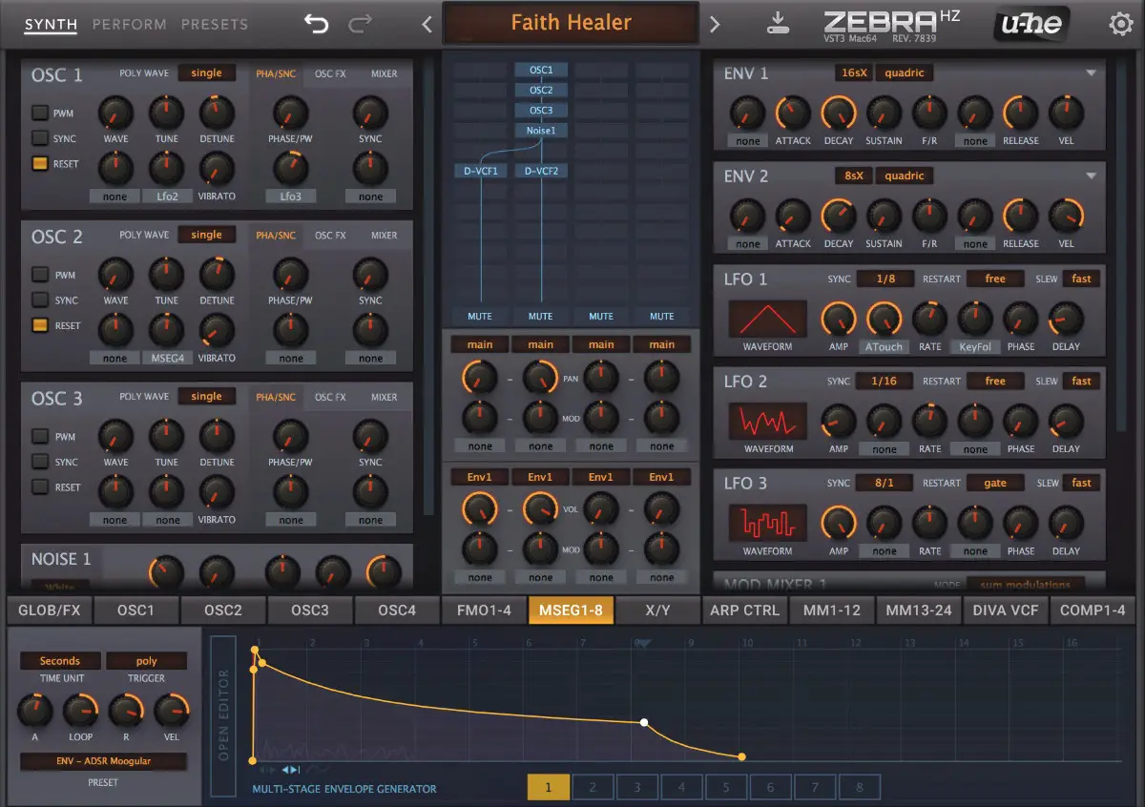
Task: Mute the first mixer channel
Action: point(479,316)
